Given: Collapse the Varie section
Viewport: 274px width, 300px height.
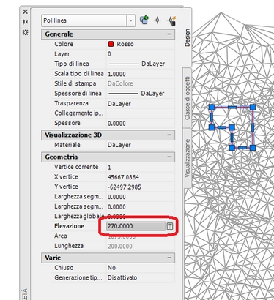Looking at the screenshot, I should click(x=169, y=258).
